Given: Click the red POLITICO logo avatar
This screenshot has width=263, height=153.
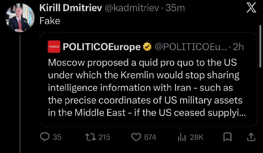Looking at the screenshot, I should 54,47.
